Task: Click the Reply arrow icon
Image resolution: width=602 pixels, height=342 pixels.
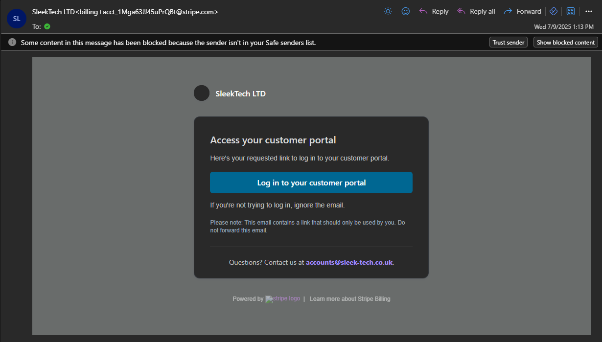Action: (x=423, y=11)
